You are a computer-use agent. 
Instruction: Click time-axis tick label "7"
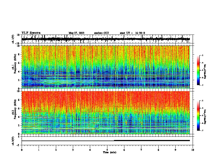tap(141, 150)
